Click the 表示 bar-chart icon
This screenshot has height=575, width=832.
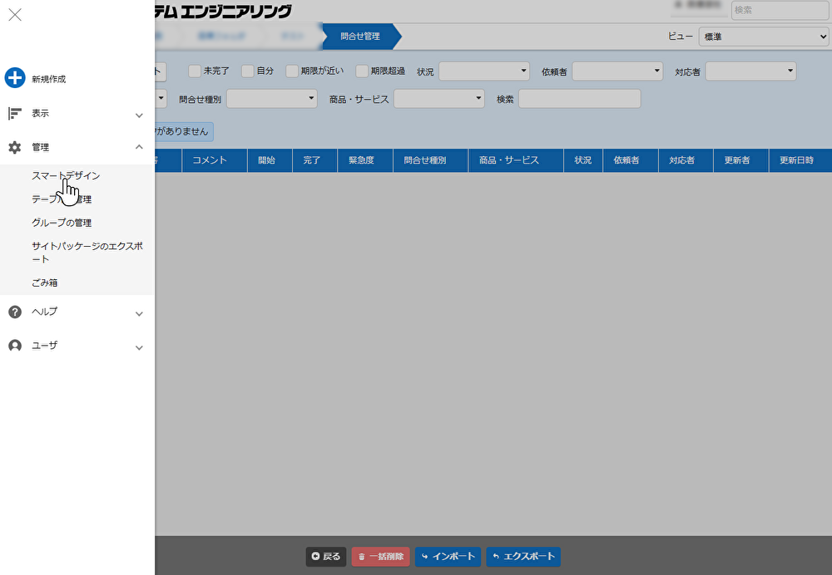[15, 113]
